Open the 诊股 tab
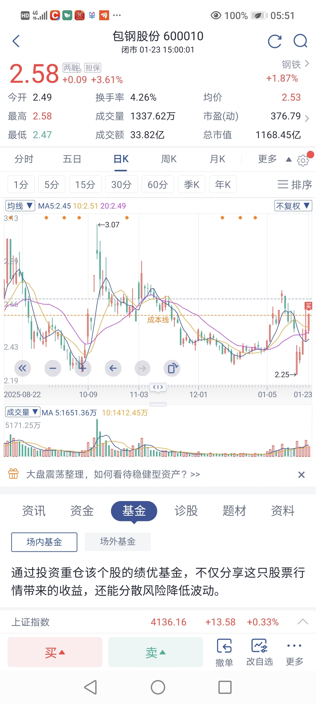 coord(186,511)
